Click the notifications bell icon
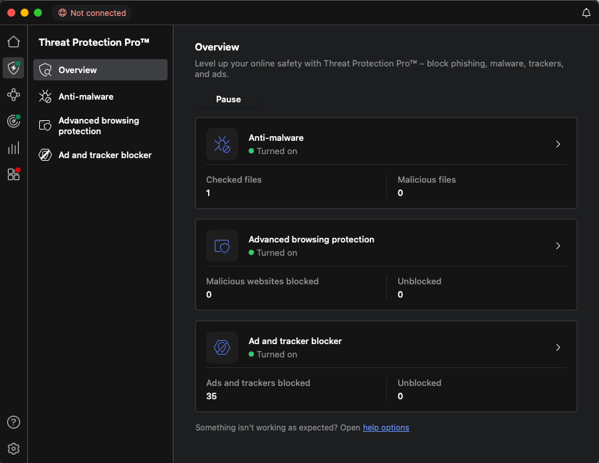 (x=586, y=13)
